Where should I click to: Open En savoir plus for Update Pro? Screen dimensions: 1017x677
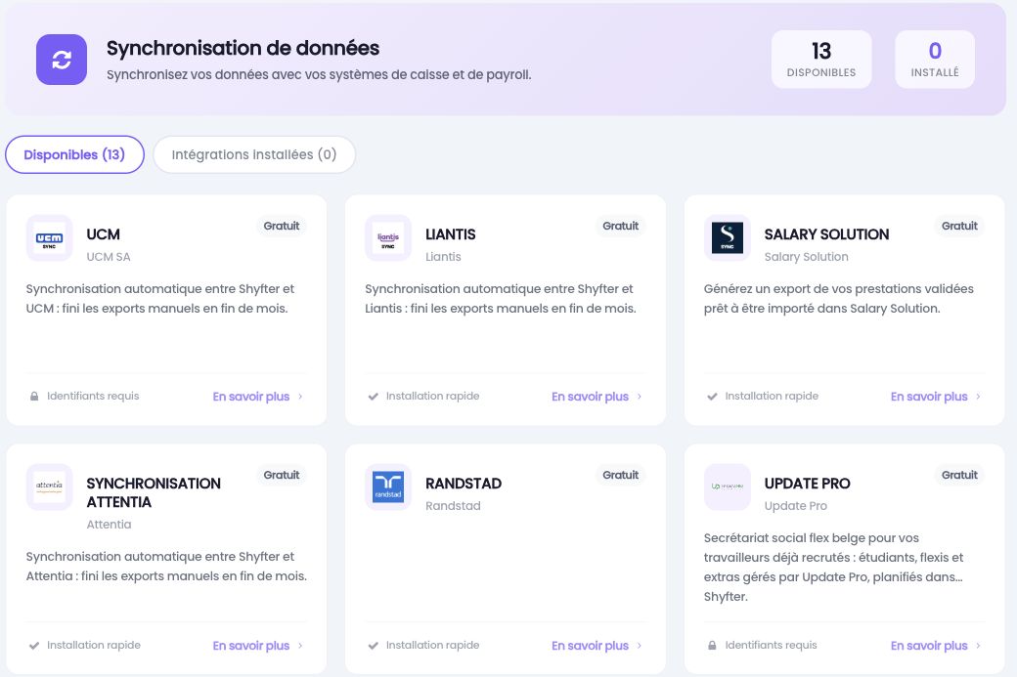(x=929, y=646)
